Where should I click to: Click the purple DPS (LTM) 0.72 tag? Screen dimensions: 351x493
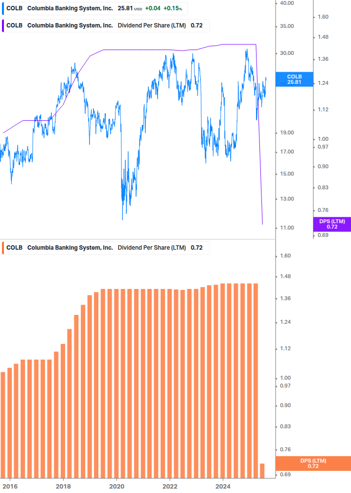click(332, 224)
